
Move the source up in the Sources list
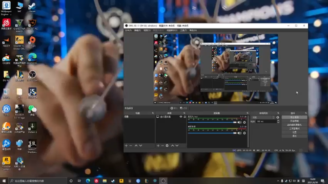click(x=172, y=145)
